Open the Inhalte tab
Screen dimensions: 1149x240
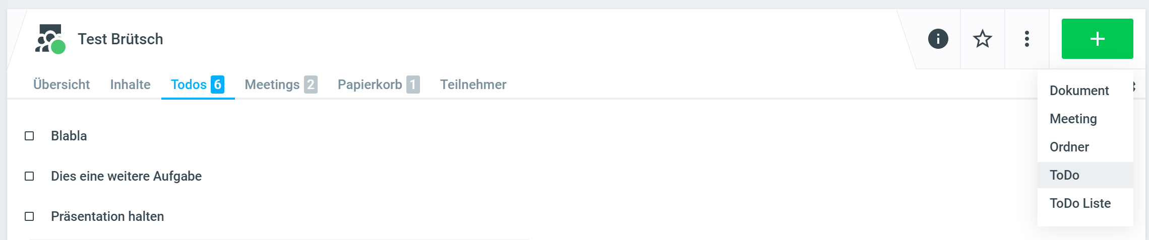click(130, 85)
